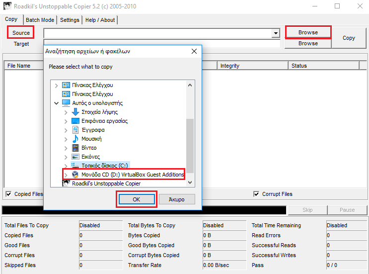Select Βίντεο tree row
The image size is (369, 274).
tap(89, 148)
